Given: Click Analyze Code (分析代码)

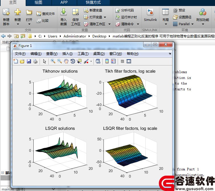Looking at the screenshot, I should [125, 10].
